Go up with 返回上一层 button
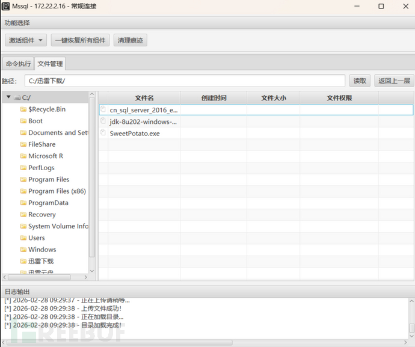 pos(393,81)
